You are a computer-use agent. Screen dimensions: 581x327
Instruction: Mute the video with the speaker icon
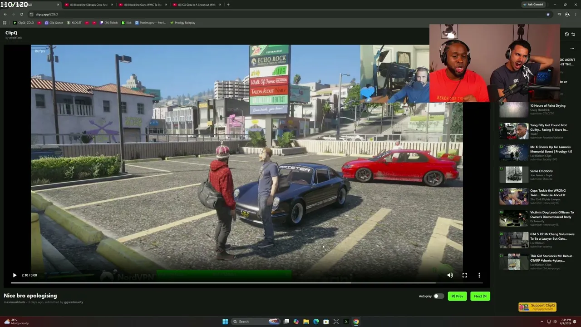pyautogui.click(x=450, y=275)
